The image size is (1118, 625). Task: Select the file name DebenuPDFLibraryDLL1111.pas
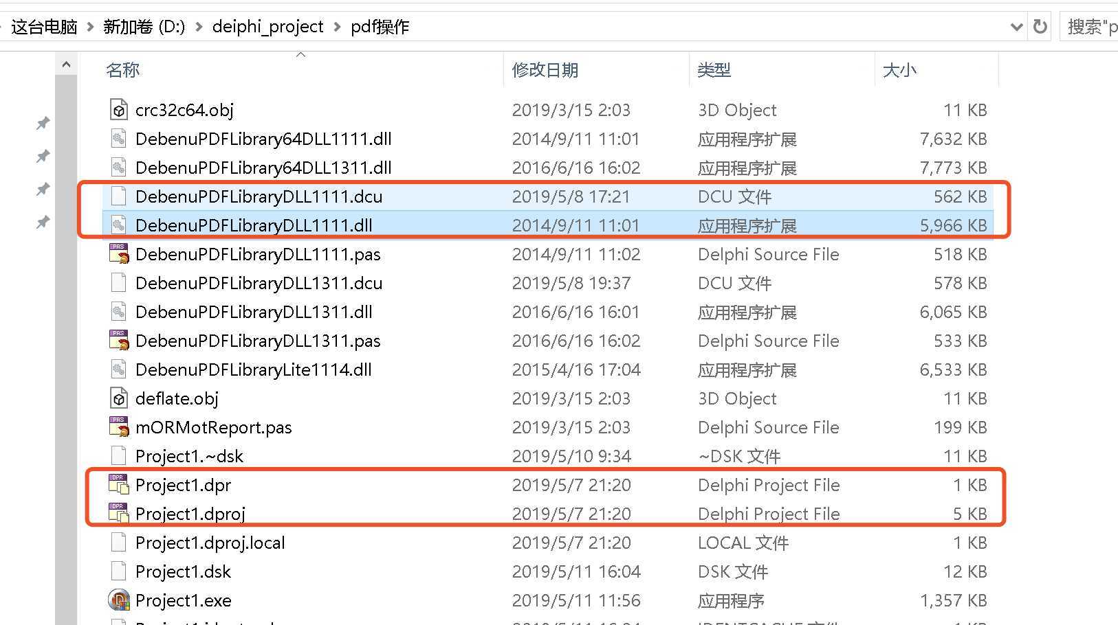[x=258, y=254]
